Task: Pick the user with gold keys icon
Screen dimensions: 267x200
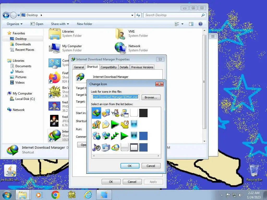Action: point(96,124)
